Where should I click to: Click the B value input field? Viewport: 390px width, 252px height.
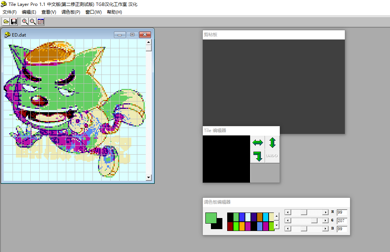click(342, 229)
